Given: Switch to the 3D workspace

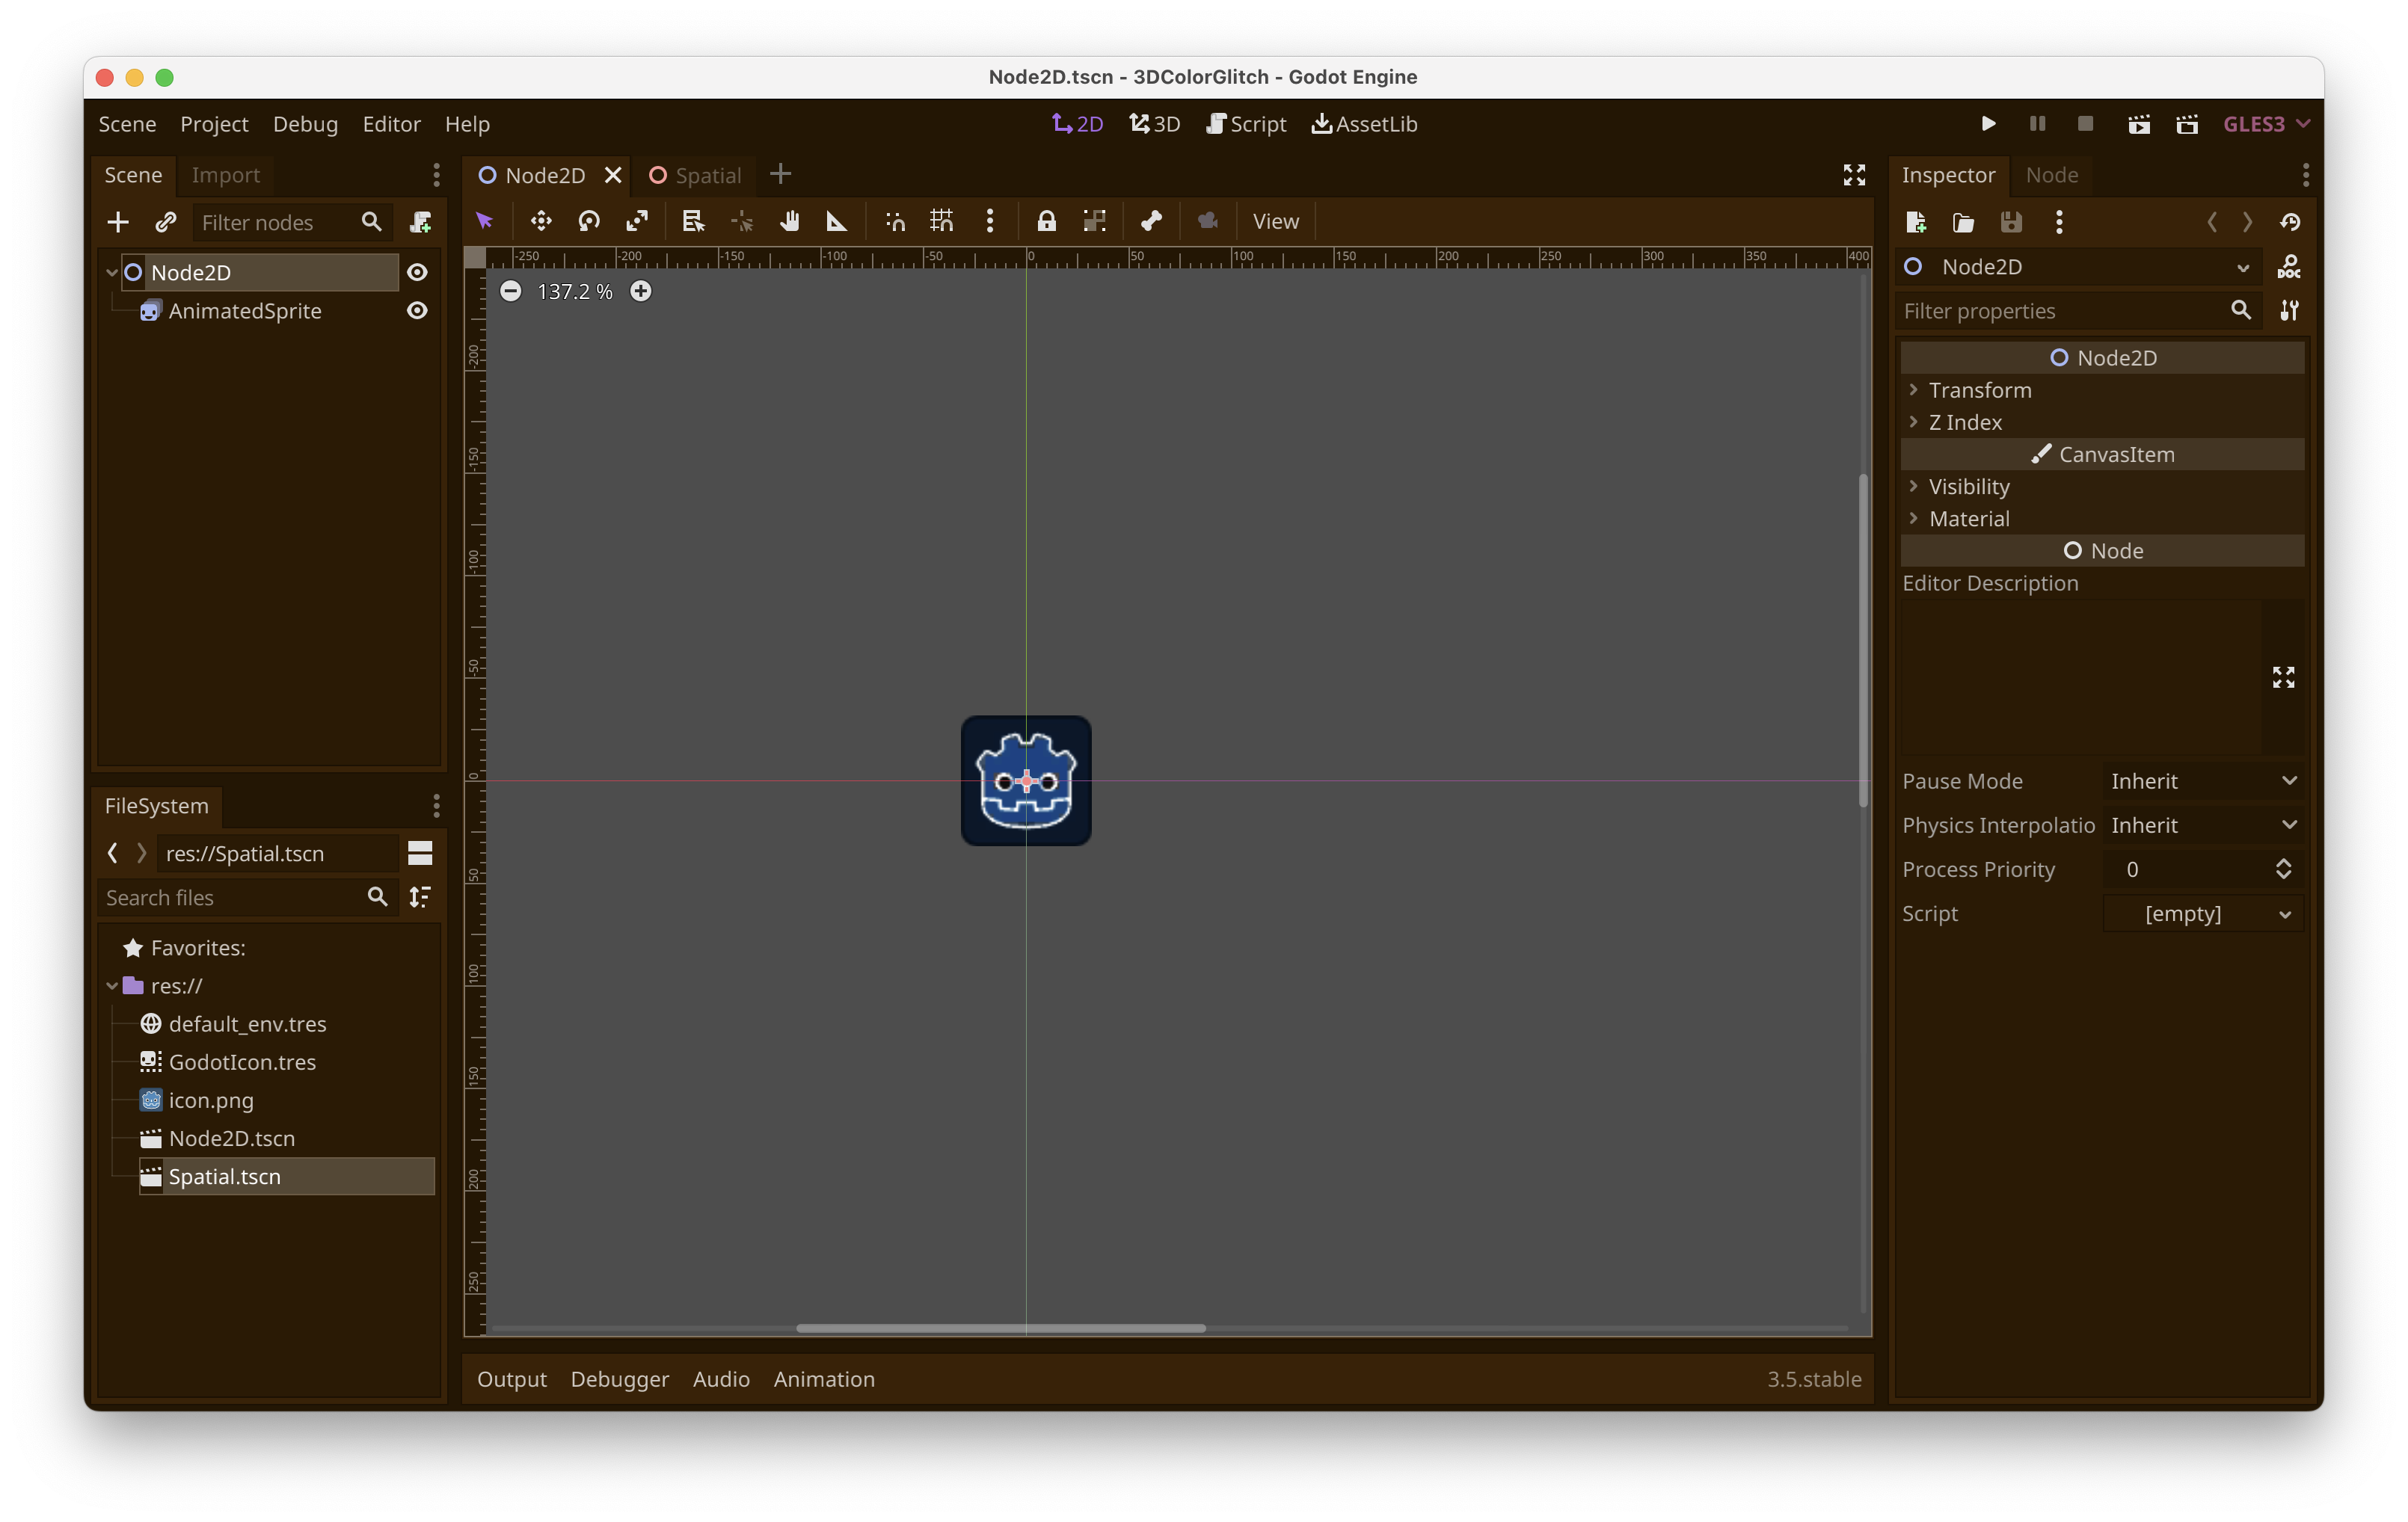Looking at the screenshot, I should [x=1153, y=123].
